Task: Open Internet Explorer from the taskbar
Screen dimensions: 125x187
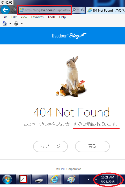Action: point(55,179)
